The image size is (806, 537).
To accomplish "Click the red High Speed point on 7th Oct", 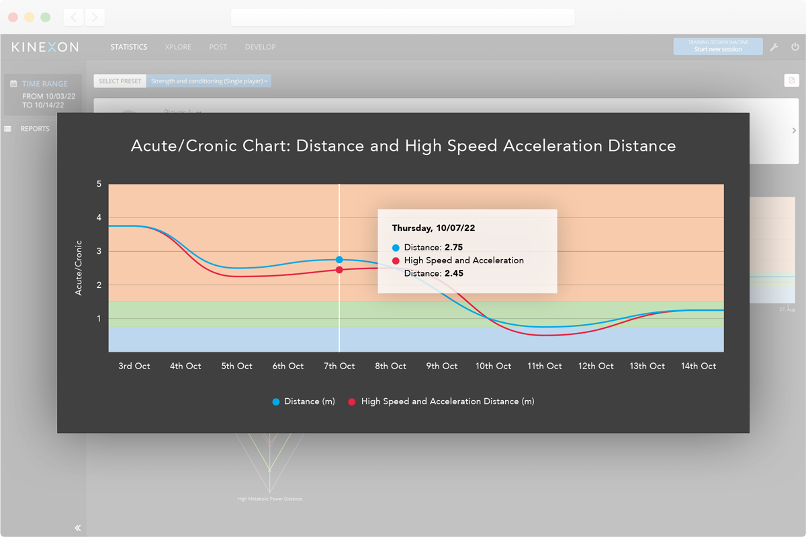I will click(x=339, y=270).
